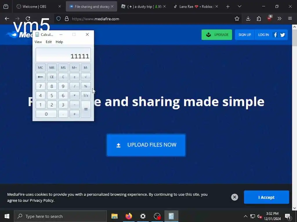
Task: Open OBS Studio from the taskbar
Action: (157, 216)
